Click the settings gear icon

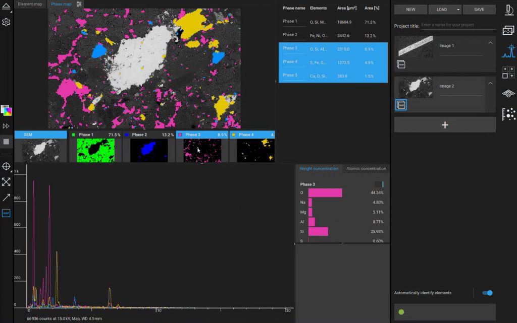coord(6,22)
